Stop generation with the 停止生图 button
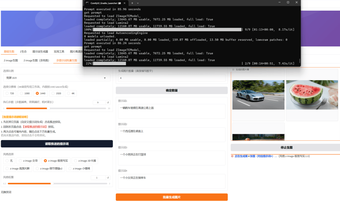Screen dimensions: 340x202 coord(285,147)
